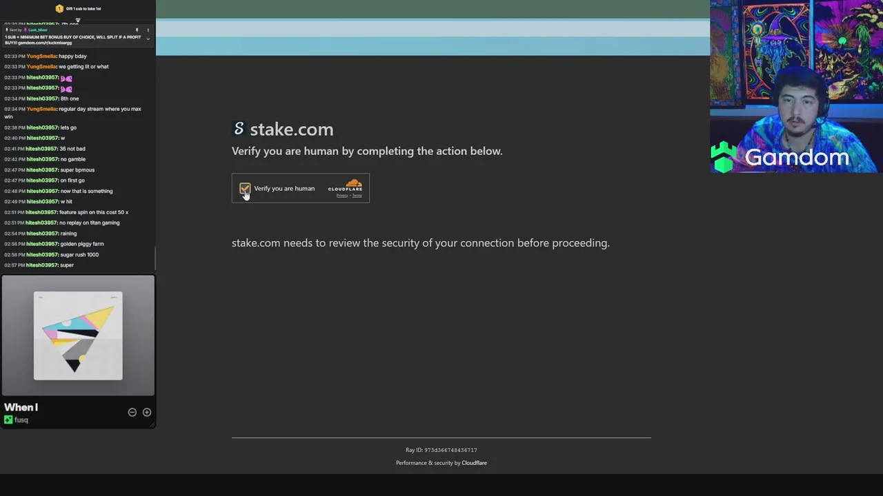883x496 pixels.
Task: Click artist name 'fusq'
Action: (21, 420)
